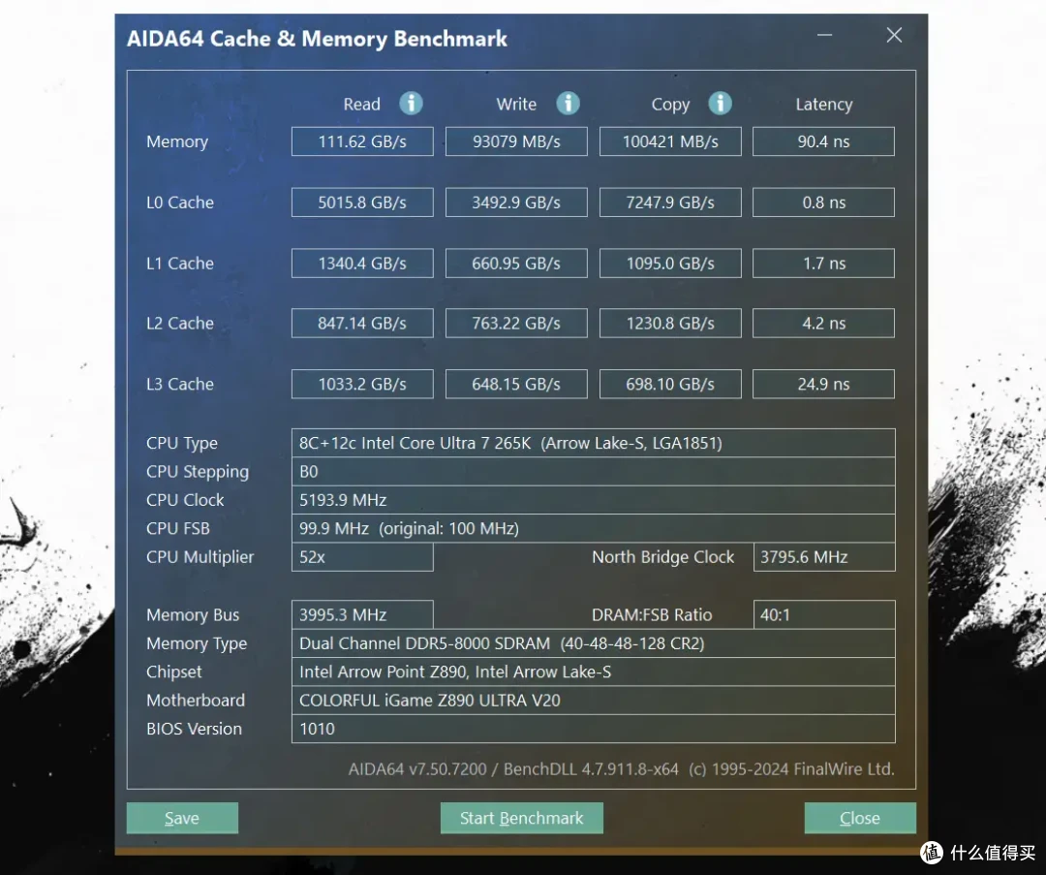Image resolution: width=1046 pixels, height=875 pixels.
Task: Click L3 Cache Read 1033.2 GB/s
Action: click(x=362, y=384)
